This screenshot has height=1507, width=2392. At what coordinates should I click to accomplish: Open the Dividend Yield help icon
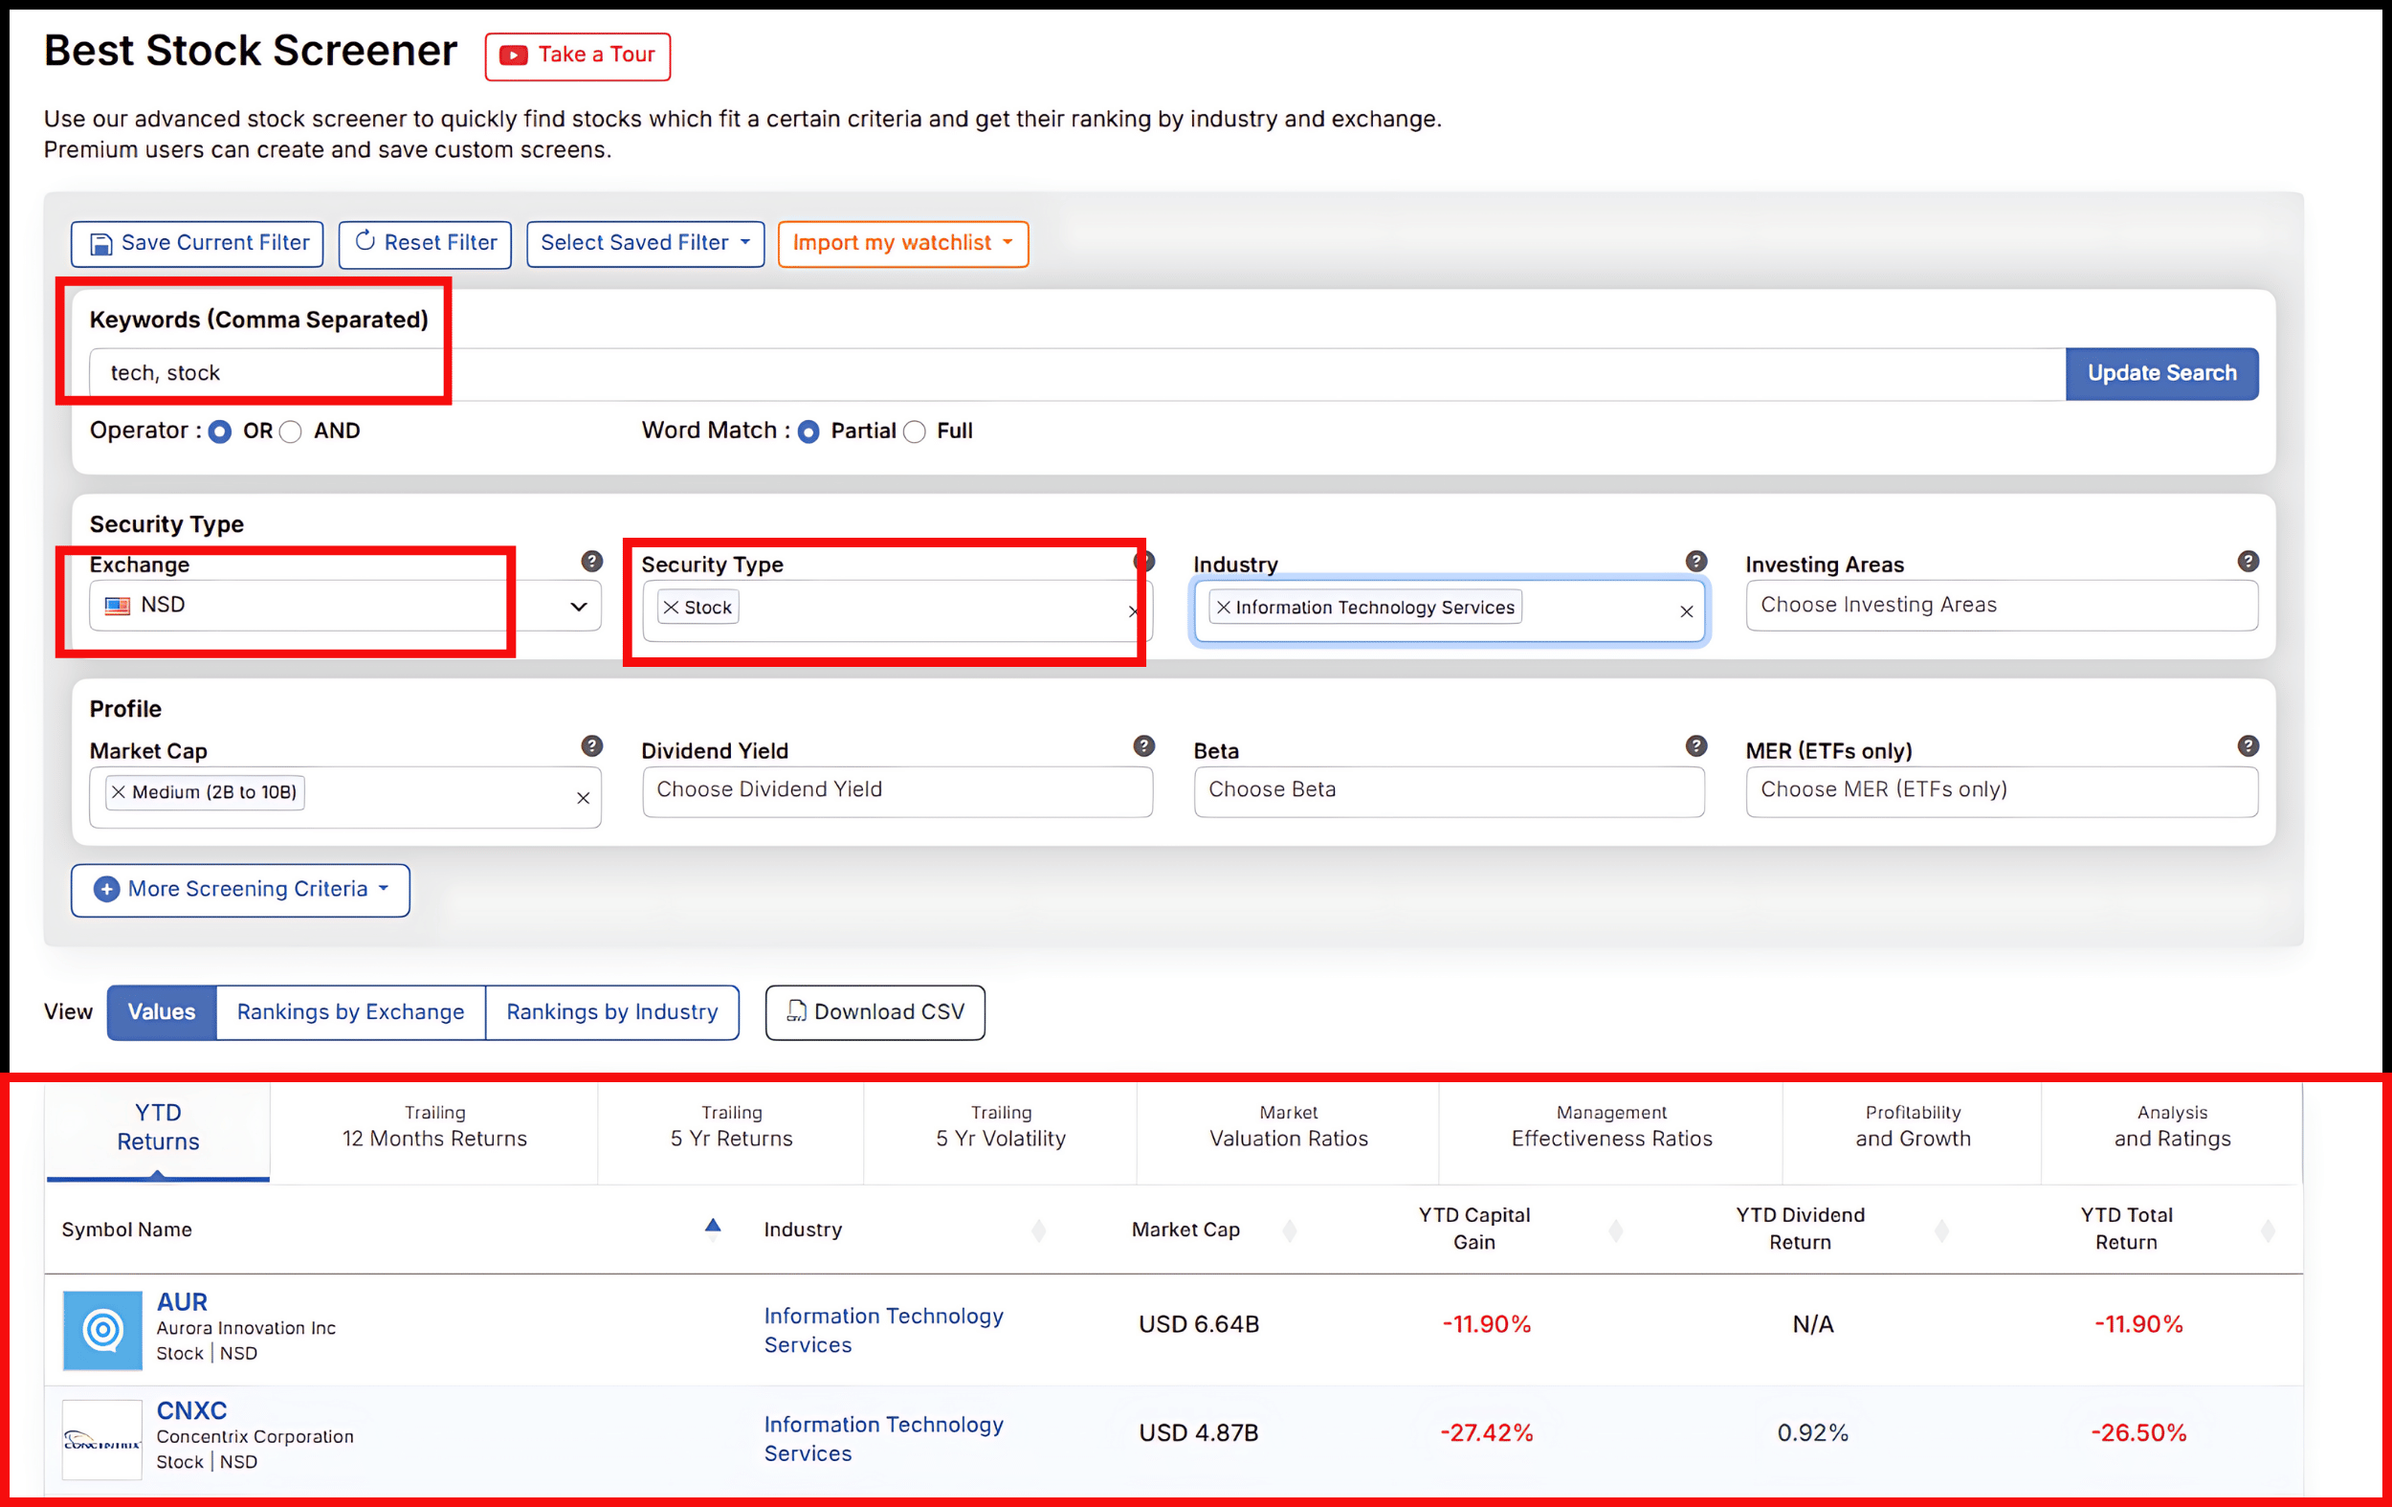click(1143, 746)
